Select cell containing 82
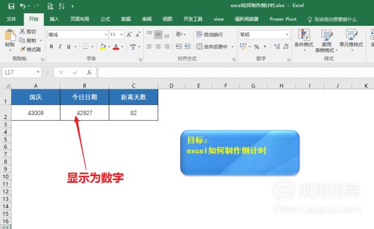 (x=133, y=113)
